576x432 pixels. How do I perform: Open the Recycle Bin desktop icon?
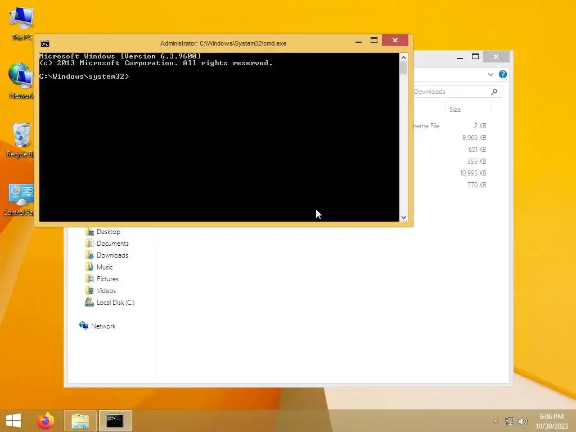click(21, 139)
